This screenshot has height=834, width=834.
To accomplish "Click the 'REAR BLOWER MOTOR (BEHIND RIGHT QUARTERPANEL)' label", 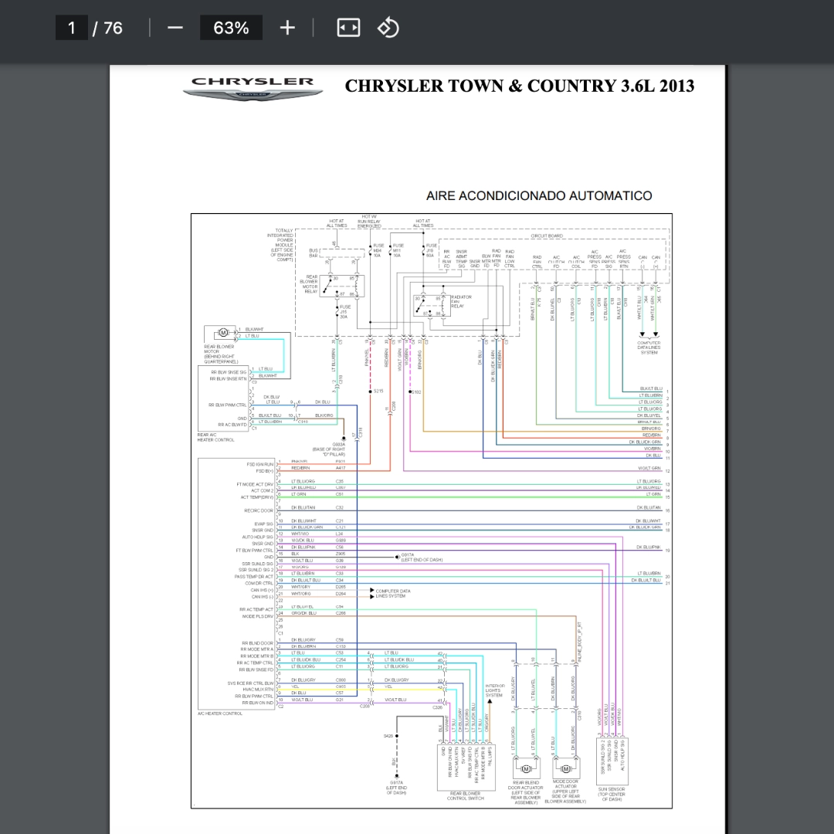I will [x=221, y=354].
